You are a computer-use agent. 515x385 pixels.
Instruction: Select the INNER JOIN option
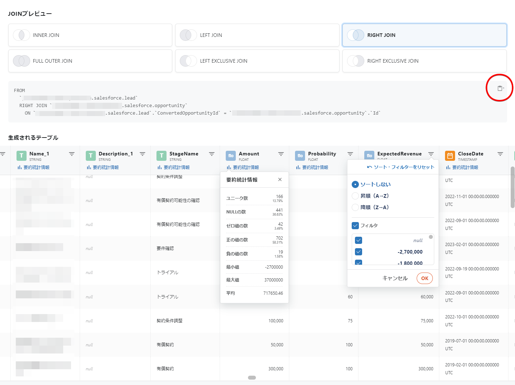90,35
